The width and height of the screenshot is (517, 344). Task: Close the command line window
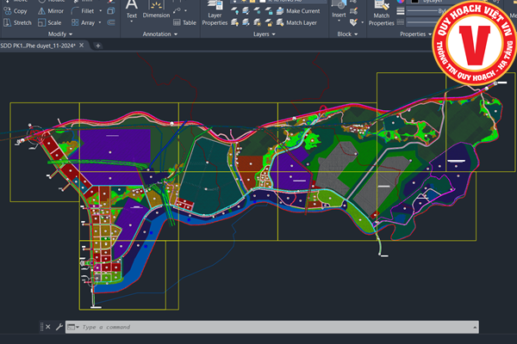tap(48, 327)
